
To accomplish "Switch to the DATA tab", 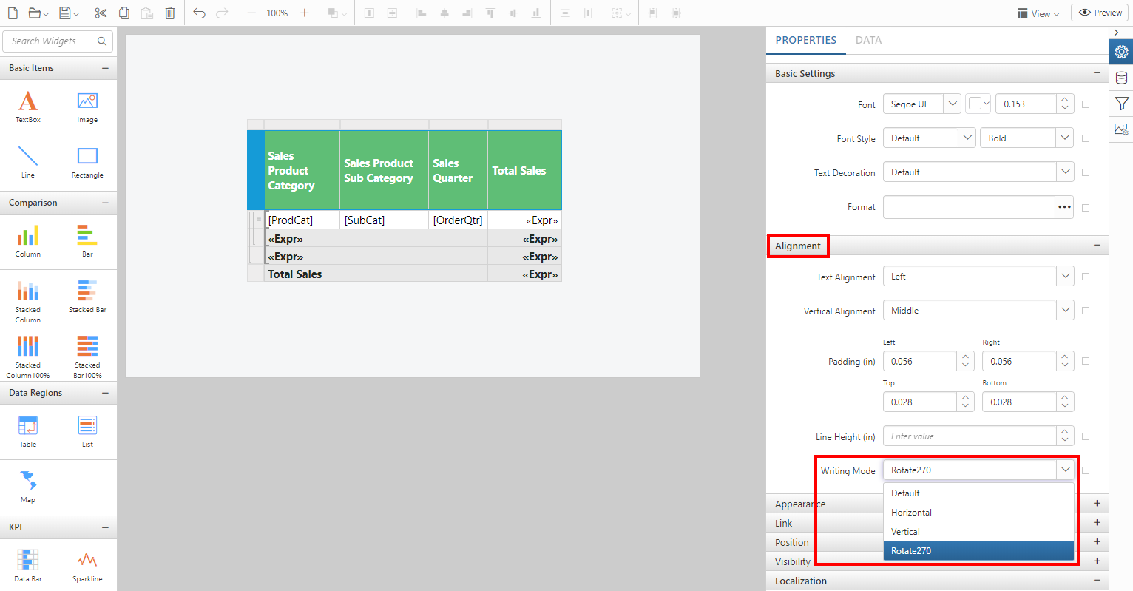I will [x=868, y=41].
